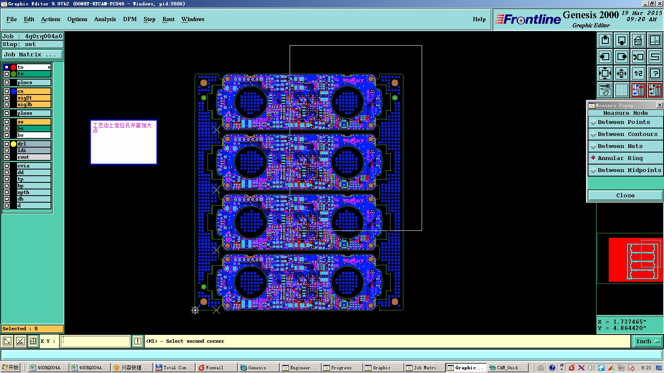Open the Rout menu
Image resolution: width=664 pixels, height=373 pixels.
(168, 19)
